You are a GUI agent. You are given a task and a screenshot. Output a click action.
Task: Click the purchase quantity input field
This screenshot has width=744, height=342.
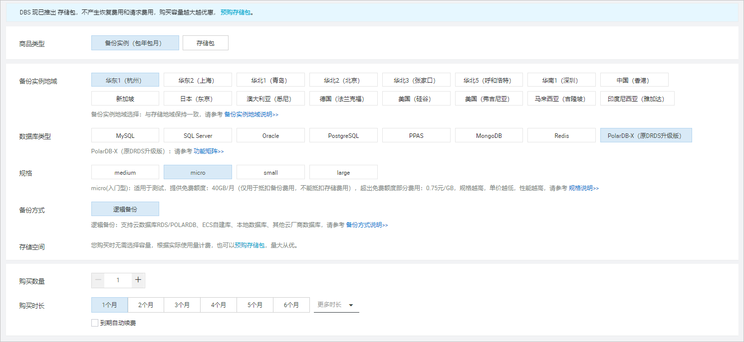pos(118,280)
